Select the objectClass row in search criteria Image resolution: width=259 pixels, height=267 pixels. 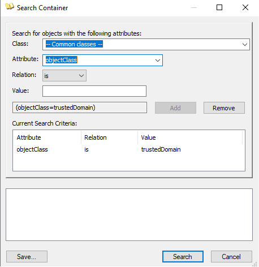(x=129, y=149)
